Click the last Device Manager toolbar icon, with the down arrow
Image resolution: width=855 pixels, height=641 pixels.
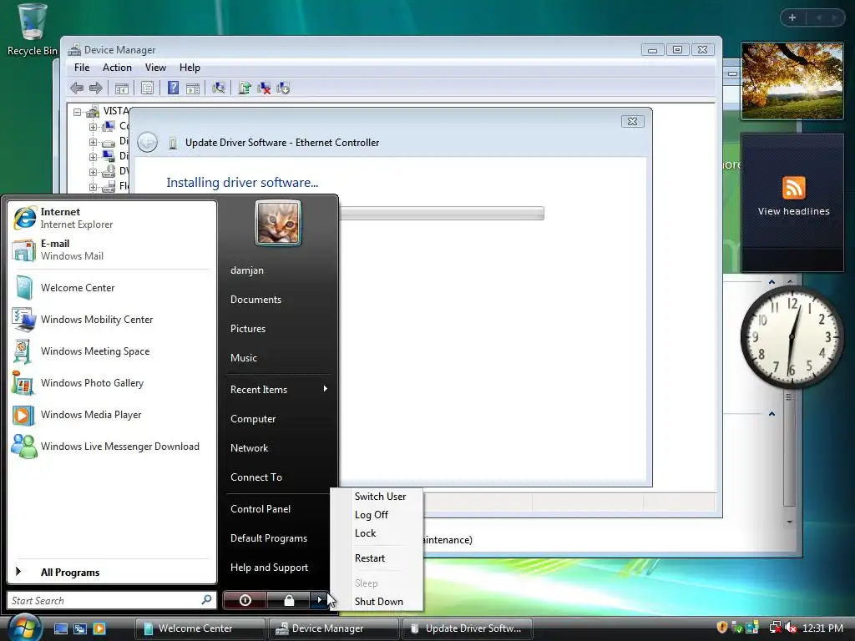[x=283, y=88]
